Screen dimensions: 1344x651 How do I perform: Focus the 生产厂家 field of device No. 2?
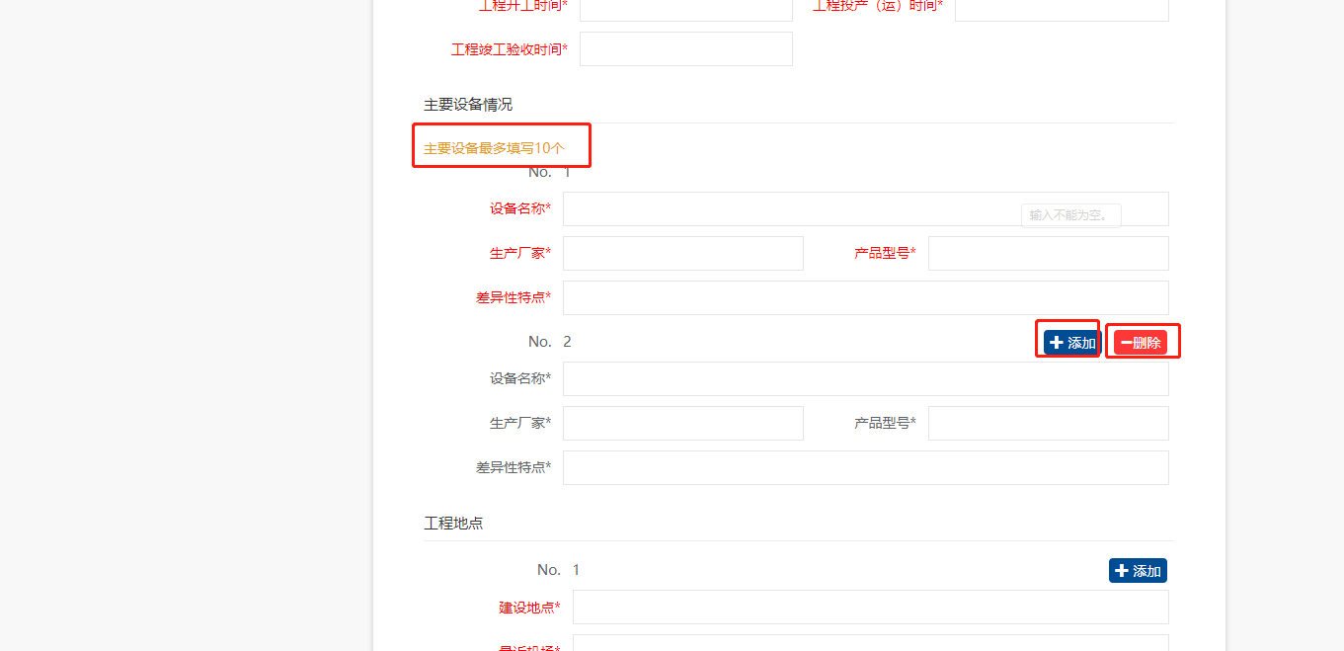pyautogui.click(x=682, y=423)
